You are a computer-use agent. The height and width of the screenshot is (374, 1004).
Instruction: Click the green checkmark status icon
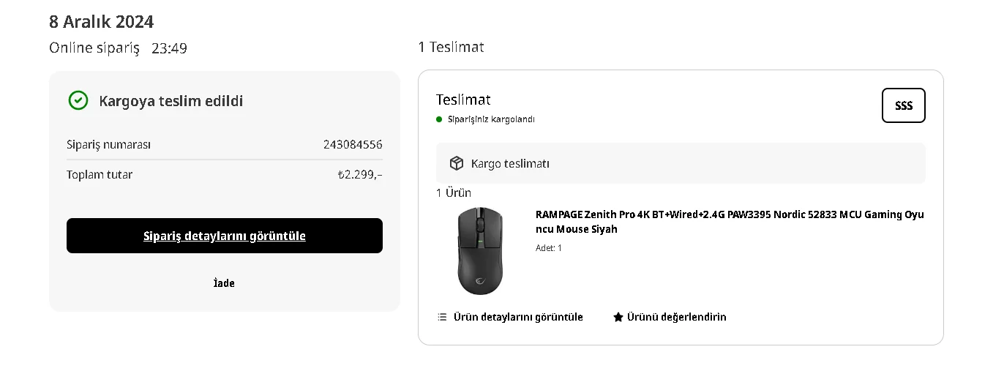[78, 101]
